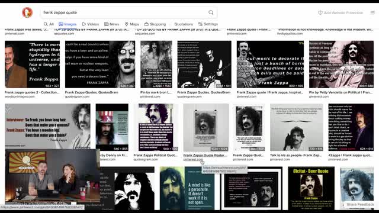The width and height of the screenshot is (379, 213).
Task: Open the Frank Zappa Quote Poster thumbnail
Action: [206, 127]
